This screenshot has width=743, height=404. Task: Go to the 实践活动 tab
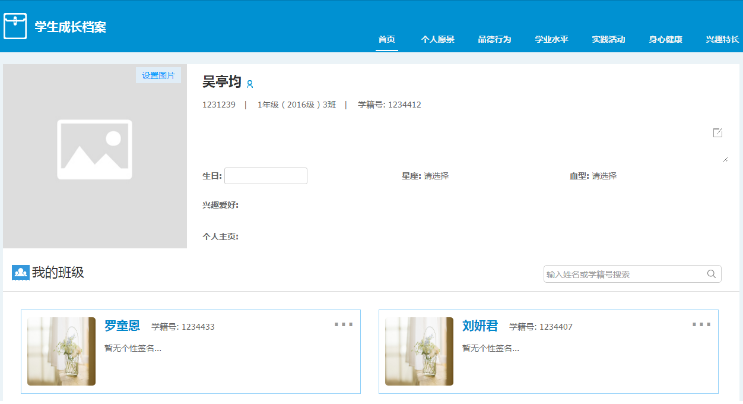[609, 39]
